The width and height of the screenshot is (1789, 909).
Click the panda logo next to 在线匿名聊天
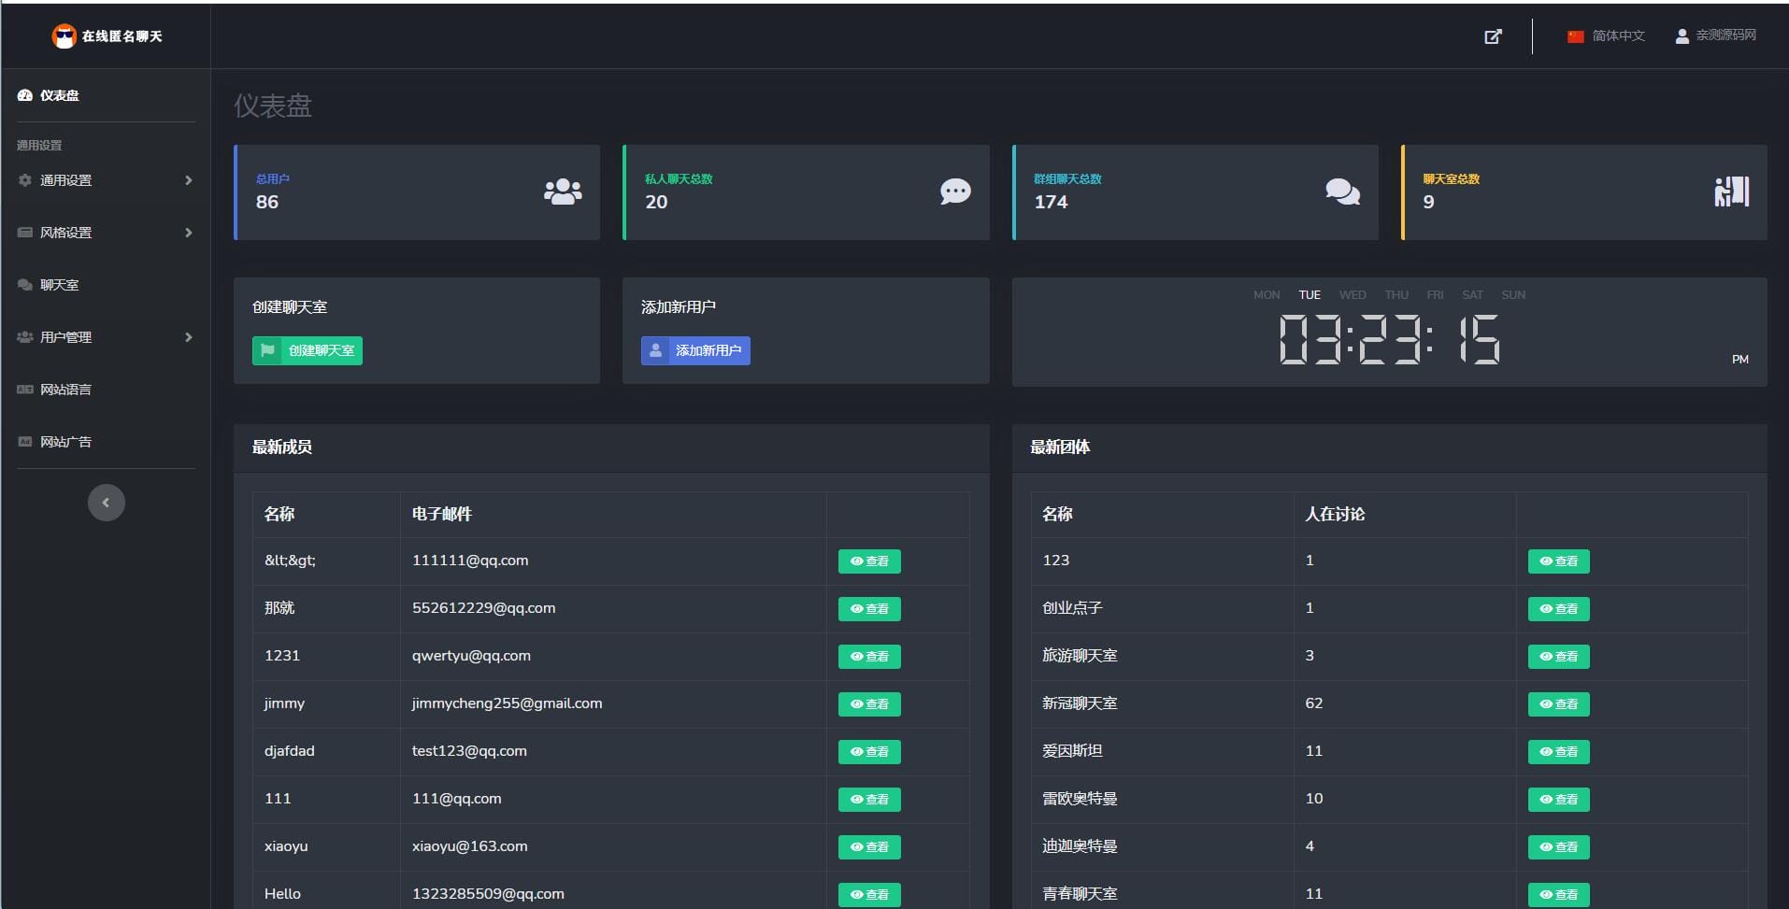(64, 36)
